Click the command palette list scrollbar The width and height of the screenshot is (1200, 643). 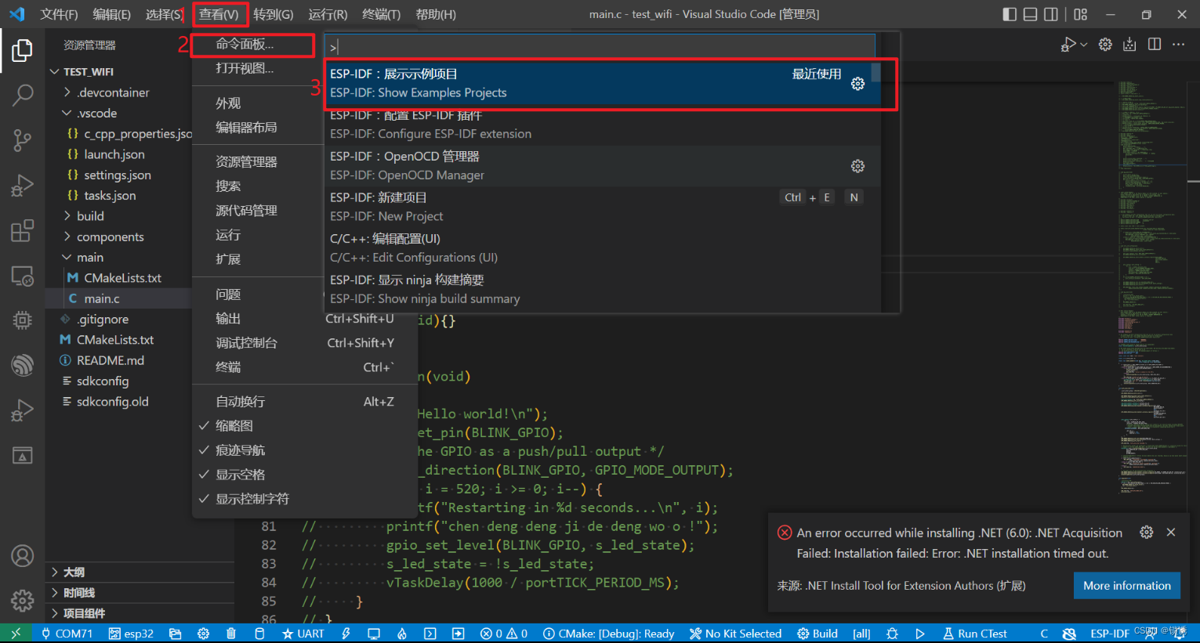(876, 72)
